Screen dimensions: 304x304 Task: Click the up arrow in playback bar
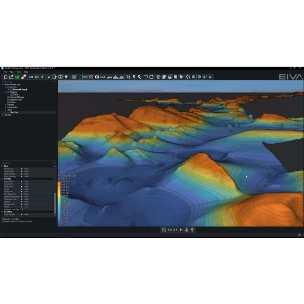point(192,230)
